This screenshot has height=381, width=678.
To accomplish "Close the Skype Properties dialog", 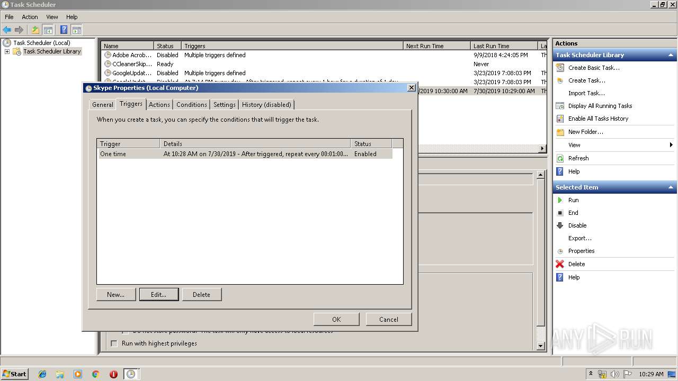I will pos(412,88).
